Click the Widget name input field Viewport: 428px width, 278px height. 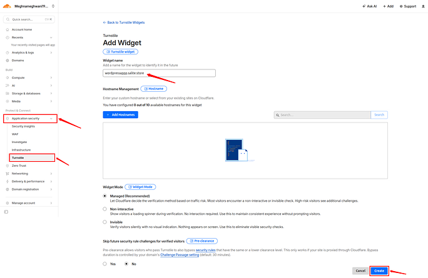pos(159,73)
